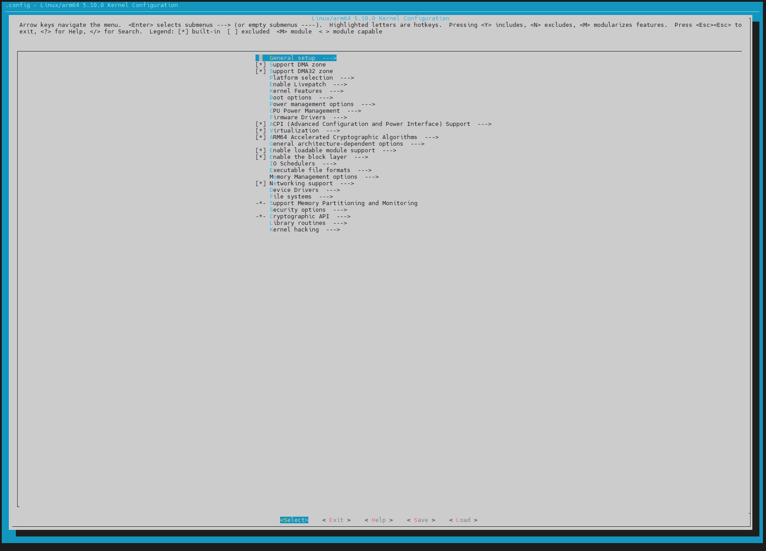
Task: Toggle the Virtualization checkbox
Action: (x=261, y=131)
